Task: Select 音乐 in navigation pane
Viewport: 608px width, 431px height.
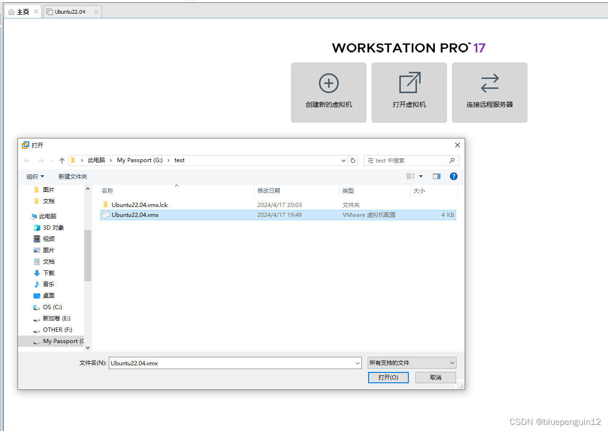Action: point(49,284)
